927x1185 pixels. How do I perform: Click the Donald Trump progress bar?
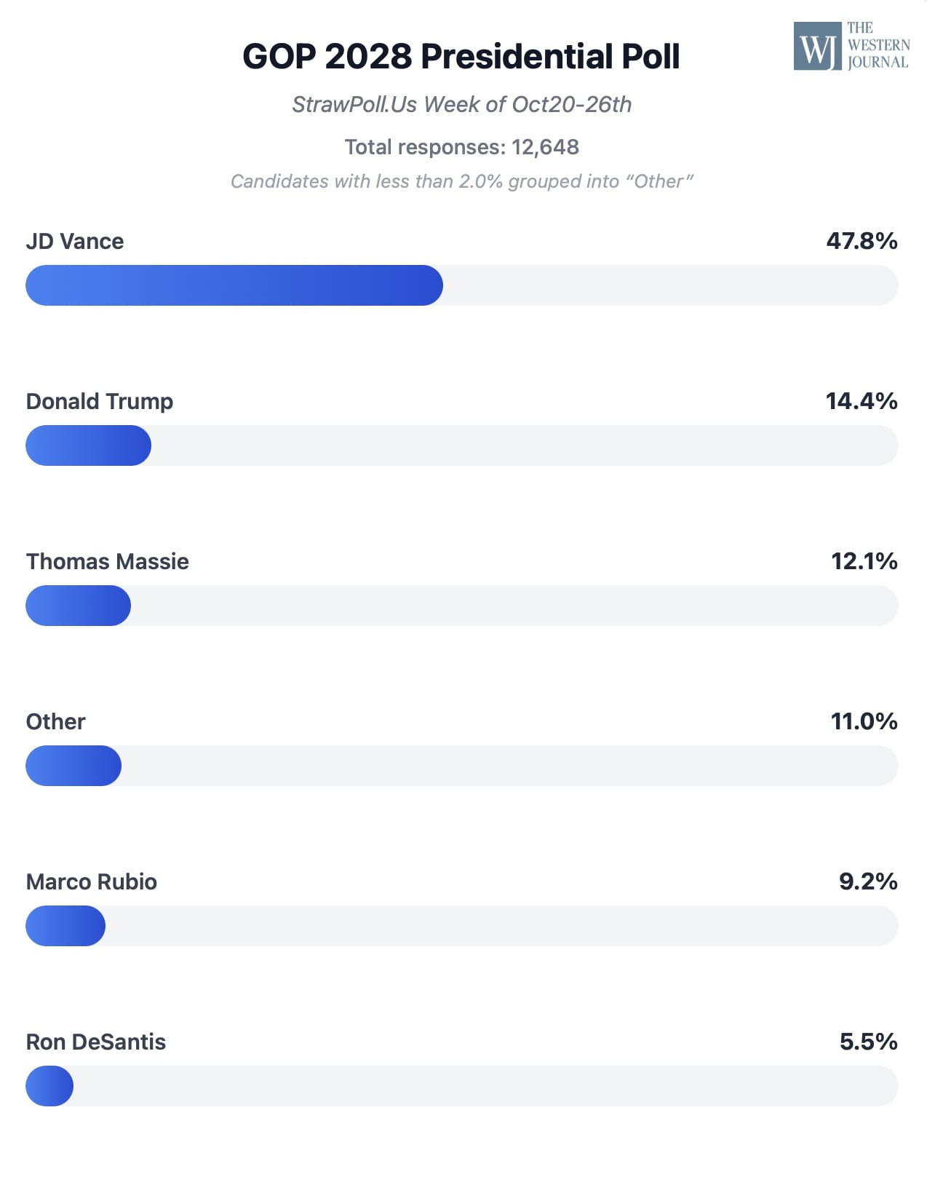point(461,445)
